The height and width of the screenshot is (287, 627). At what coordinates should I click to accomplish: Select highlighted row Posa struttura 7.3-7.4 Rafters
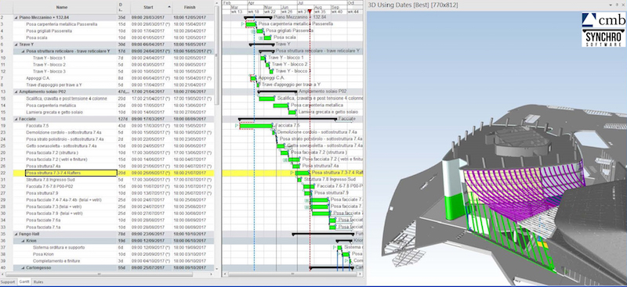tap(107, 173)
